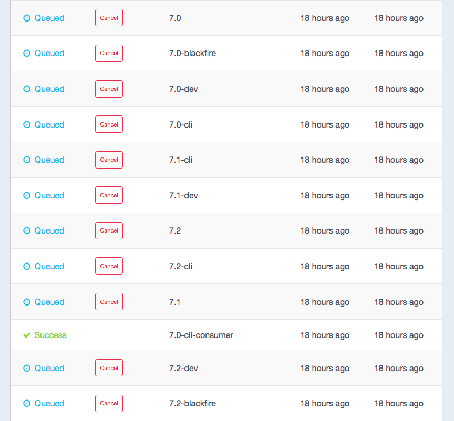Click the clock icon on the 7.0-blackfire row

pyautogui.click(x=26, y=53)
